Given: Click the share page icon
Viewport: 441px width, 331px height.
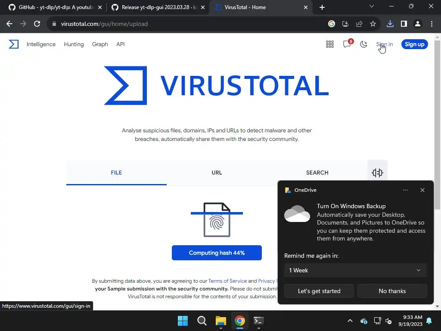Looking at the screenshot, I should point(359,24).
